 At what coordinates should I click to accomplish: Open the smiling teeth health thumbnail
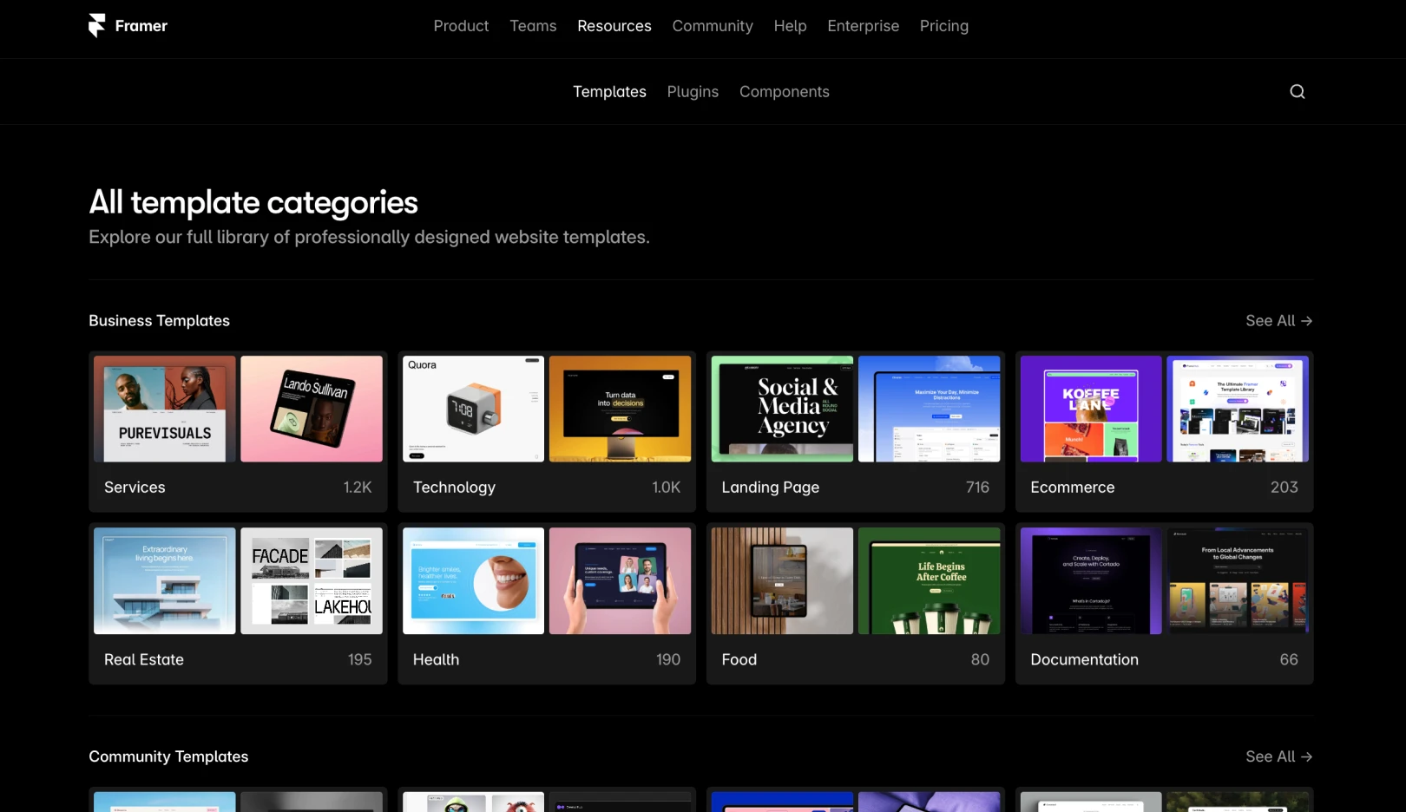[x=473, y=581]
